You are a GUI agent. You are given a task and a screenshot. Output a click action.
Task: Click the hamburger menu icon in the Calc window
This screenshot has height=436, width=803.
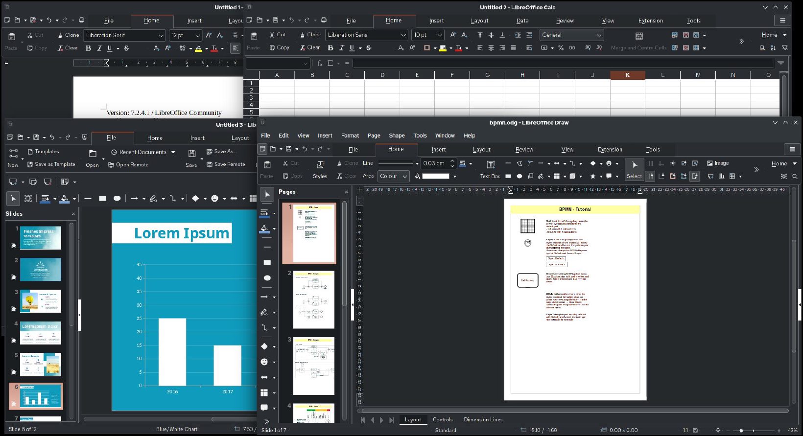coord(782,20)
